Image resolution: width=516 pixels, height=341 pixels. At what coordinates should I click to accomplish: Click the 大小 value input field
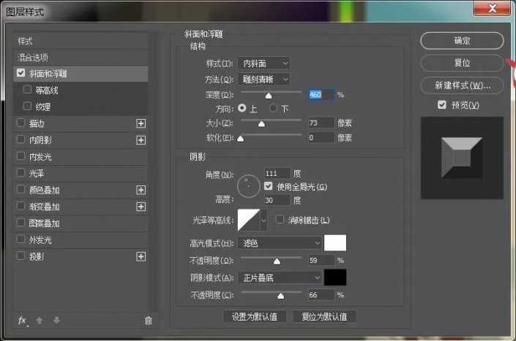point(321,123)
